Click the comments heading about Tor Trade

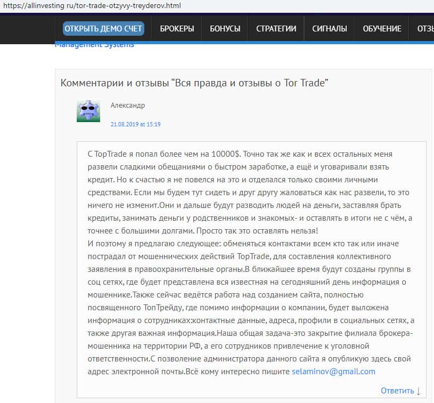[x=194, y=83]
